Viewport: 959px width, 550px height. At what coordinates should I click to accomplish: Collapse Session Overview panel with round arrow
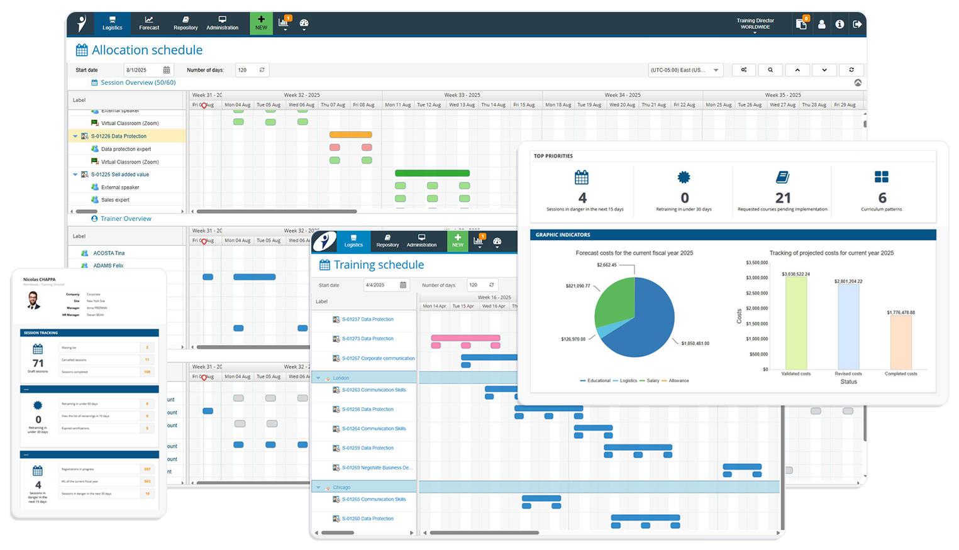(x=858, y=83)
